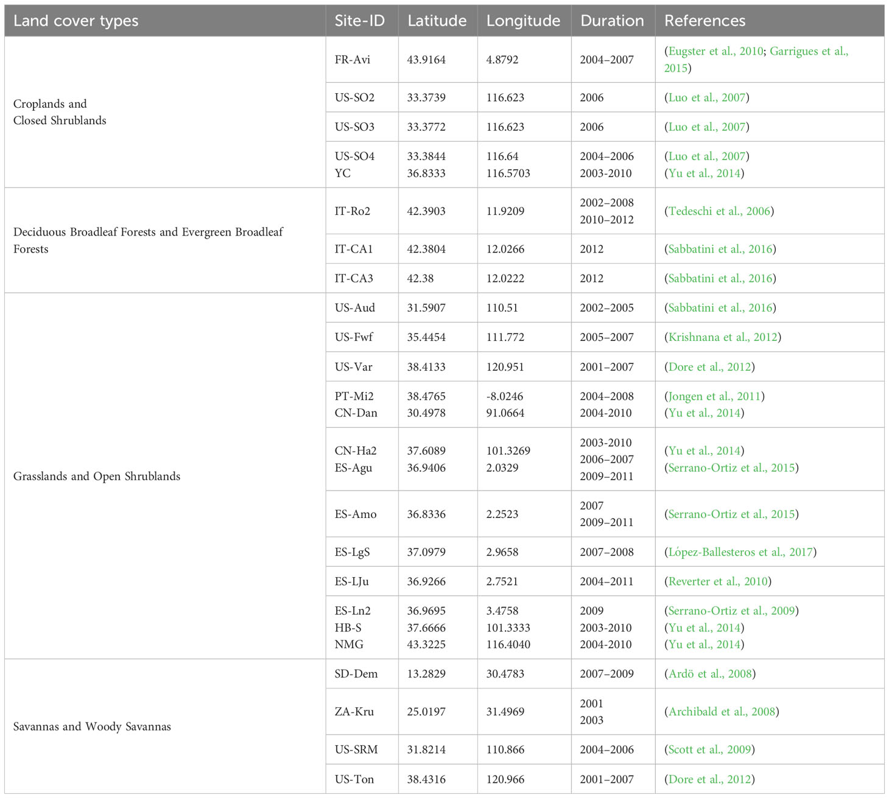
Task: Select the IT-Ro2 site ID
Action: tap(353, 211)
